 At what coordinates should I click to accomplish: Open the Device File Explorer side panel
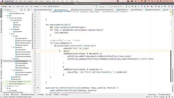coord(173,75)
